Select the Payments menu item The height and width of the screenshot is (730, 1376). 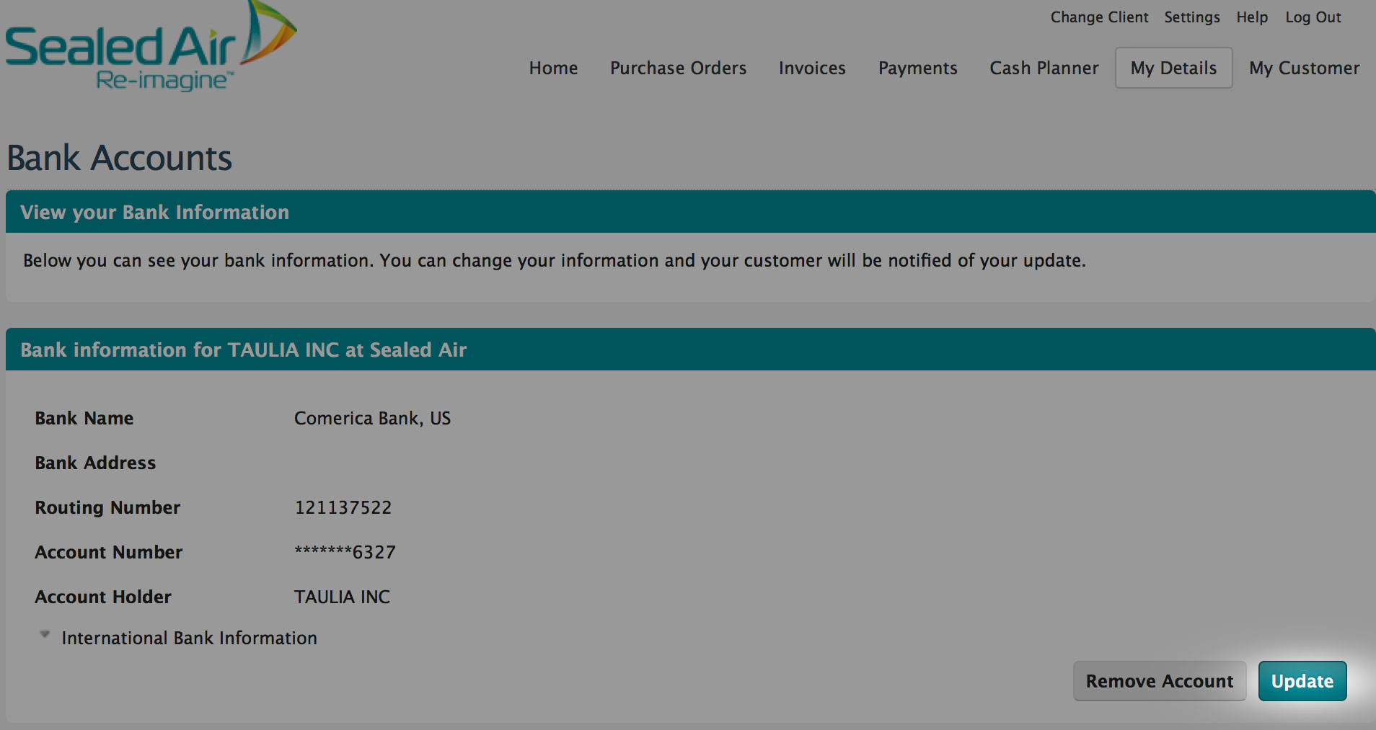917,68
